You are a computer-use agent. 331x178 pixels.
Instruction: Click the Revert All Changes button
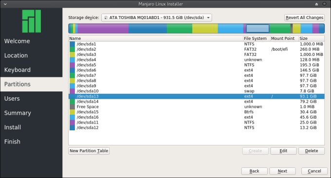[x=304, y=18]
